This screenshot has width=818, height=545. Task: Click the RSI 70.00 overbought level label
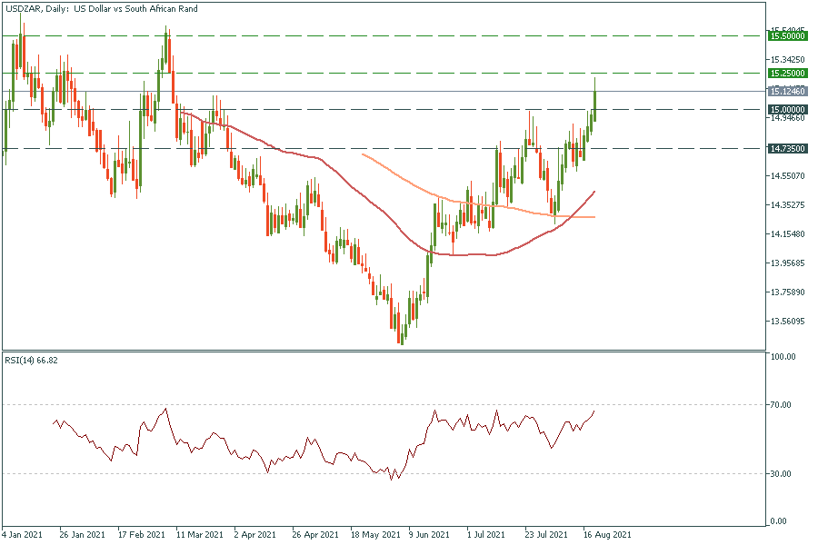(782, 404)
